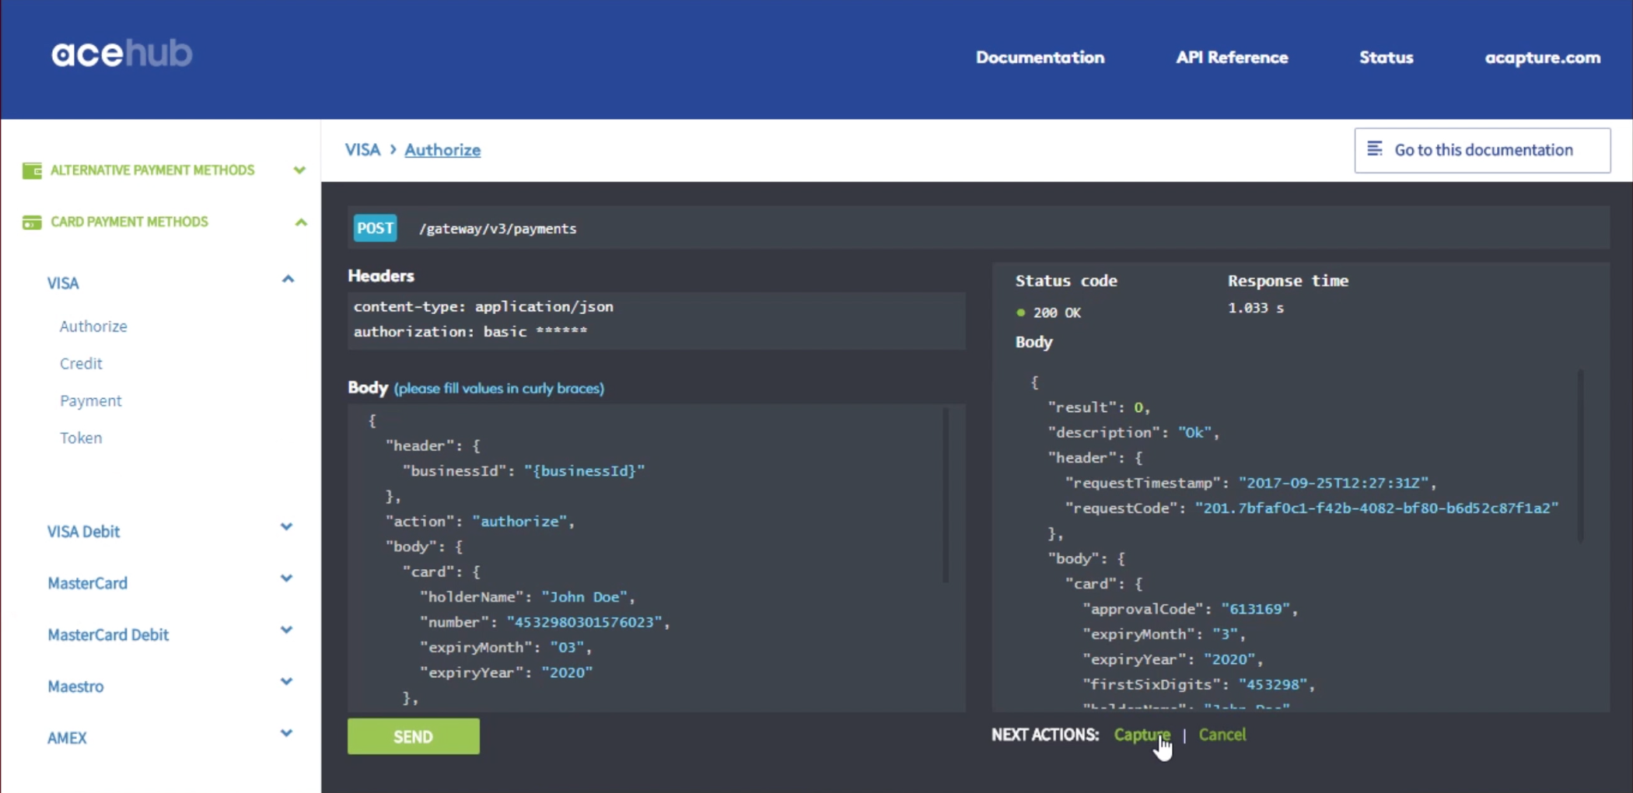Click the response body scrollbar
This screenshot has width=1633, height=793.
click(x=1581, y=456)
